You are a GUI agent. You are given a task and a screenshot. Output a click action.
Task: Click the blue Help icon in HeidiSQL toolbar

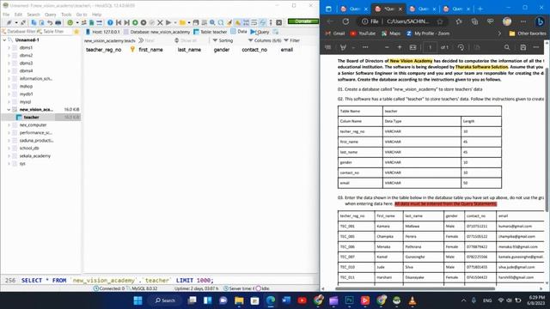click(x=110, y=22)
